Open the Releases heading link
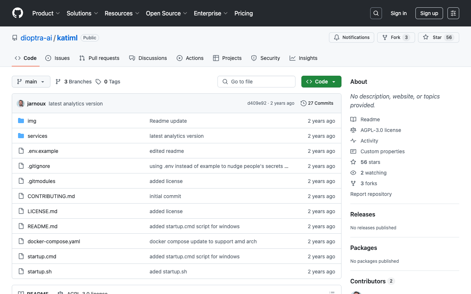The height and width of the screenshot is (294, 471). [363, 214]
